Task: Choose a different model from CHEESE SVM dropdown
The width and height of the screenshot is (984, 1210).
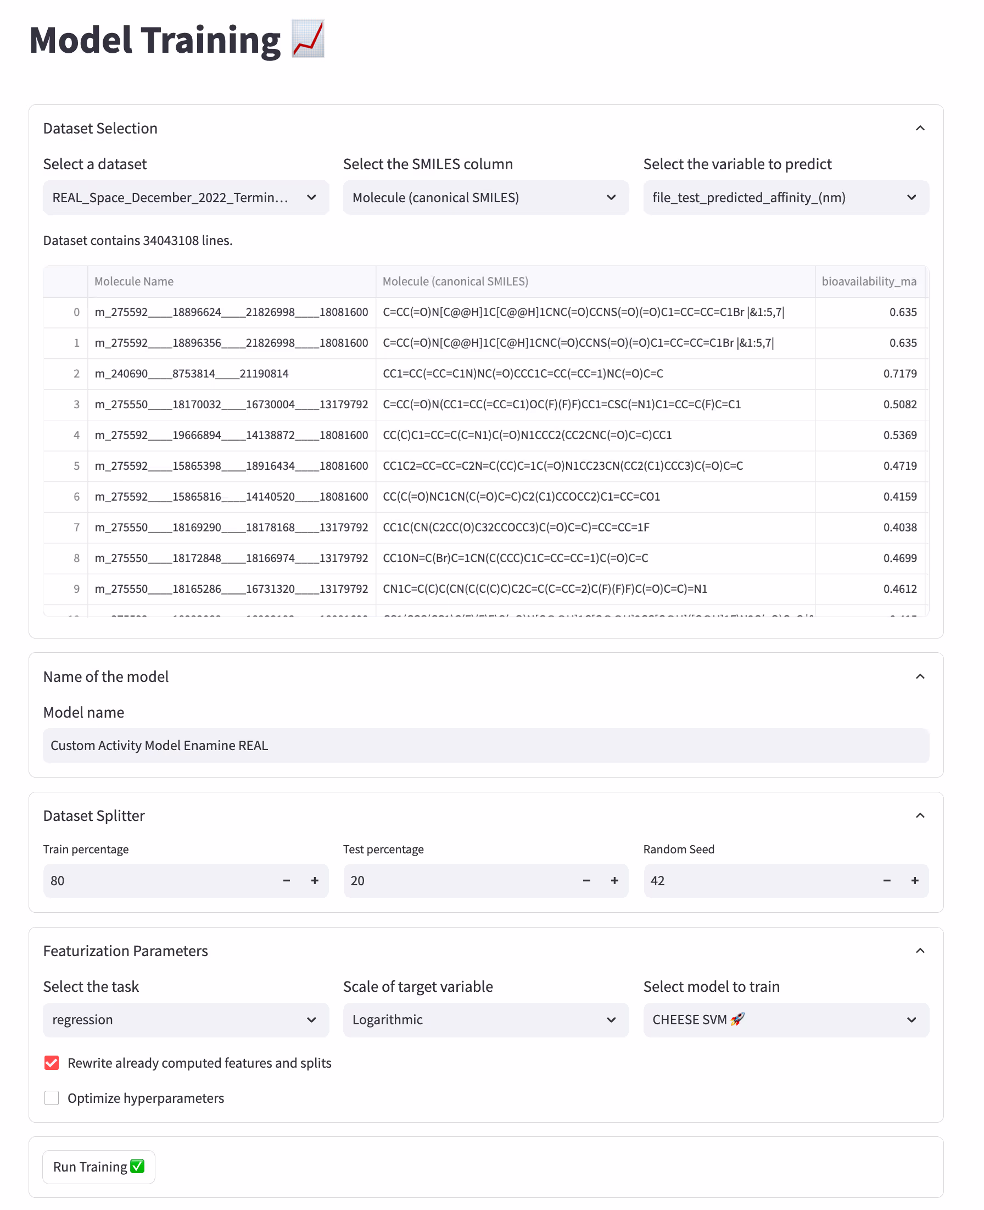Action: 786,1019
